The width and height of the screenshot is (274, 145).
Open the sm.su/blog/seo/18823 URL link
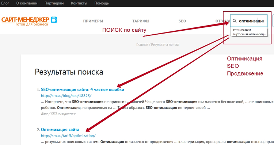pyautogui.click(x=66, y=96)
